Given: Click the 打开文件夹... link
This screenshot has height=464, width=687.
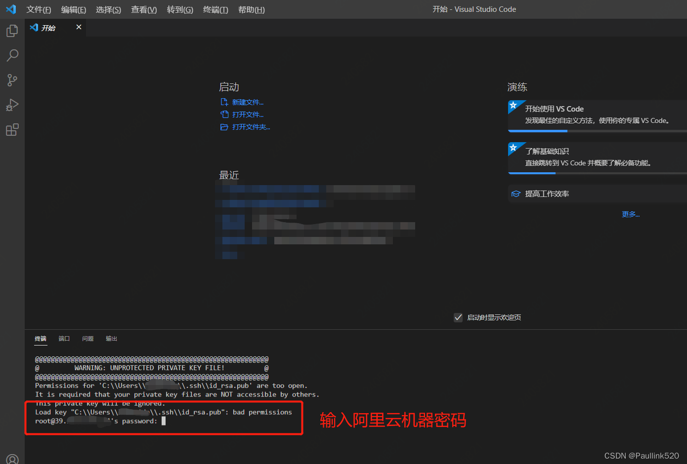Looking at the screenshot, I should [251, 127].
